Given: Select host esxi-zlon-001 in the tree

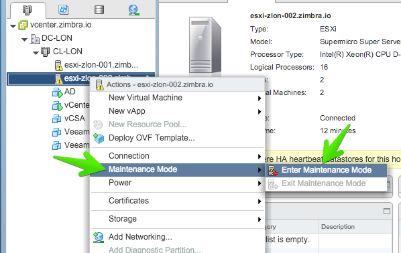Looking at the screenshot, I should 101,65.
